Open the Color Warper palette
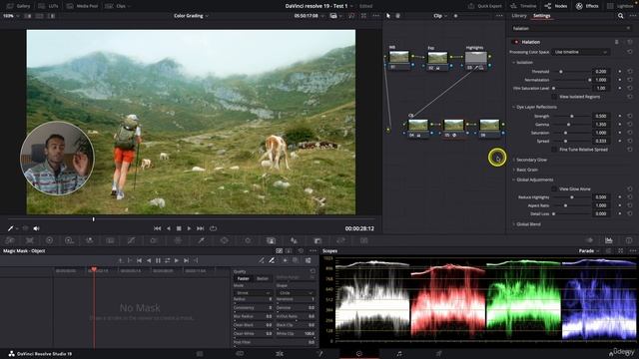Screen dimensions: 639x359 tap(178, 241)
